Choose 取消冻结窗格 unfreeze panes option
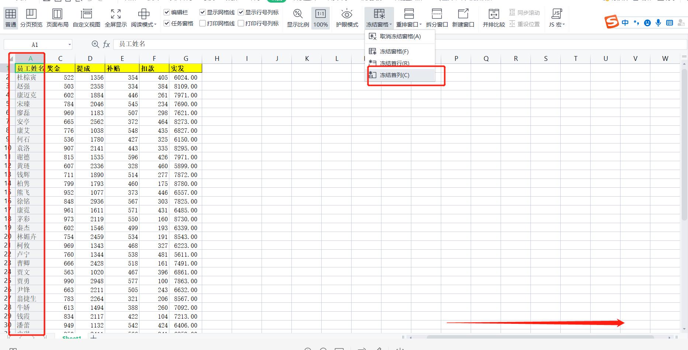Screen dimensions: 688x350 [400, 37]
